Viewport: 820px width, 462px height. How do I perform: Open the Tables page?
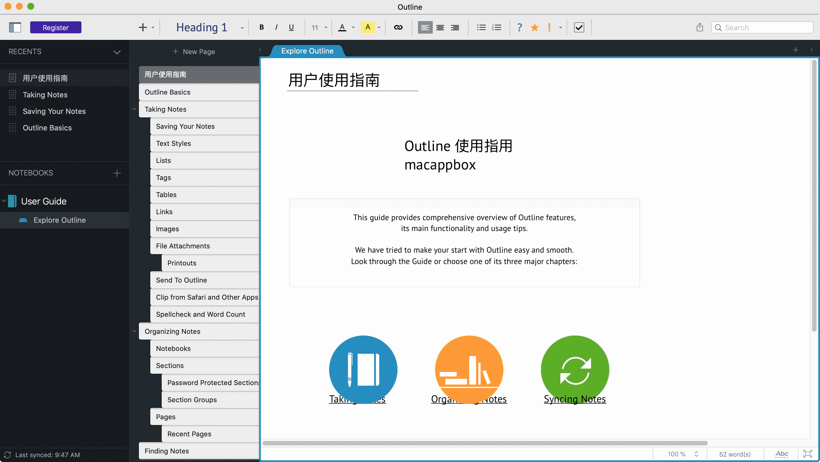pyautogui.click(x=205, y=195)
